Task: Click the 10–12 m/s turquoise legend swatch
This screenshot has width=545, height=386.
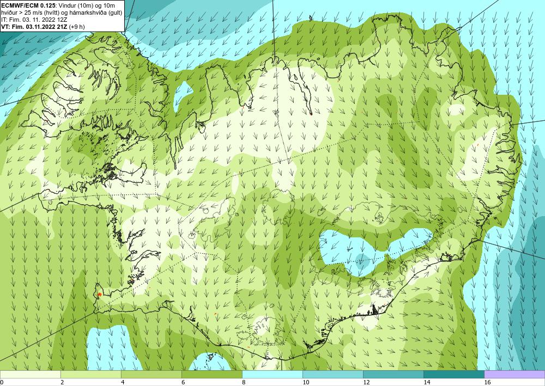Action: [332, 375]
